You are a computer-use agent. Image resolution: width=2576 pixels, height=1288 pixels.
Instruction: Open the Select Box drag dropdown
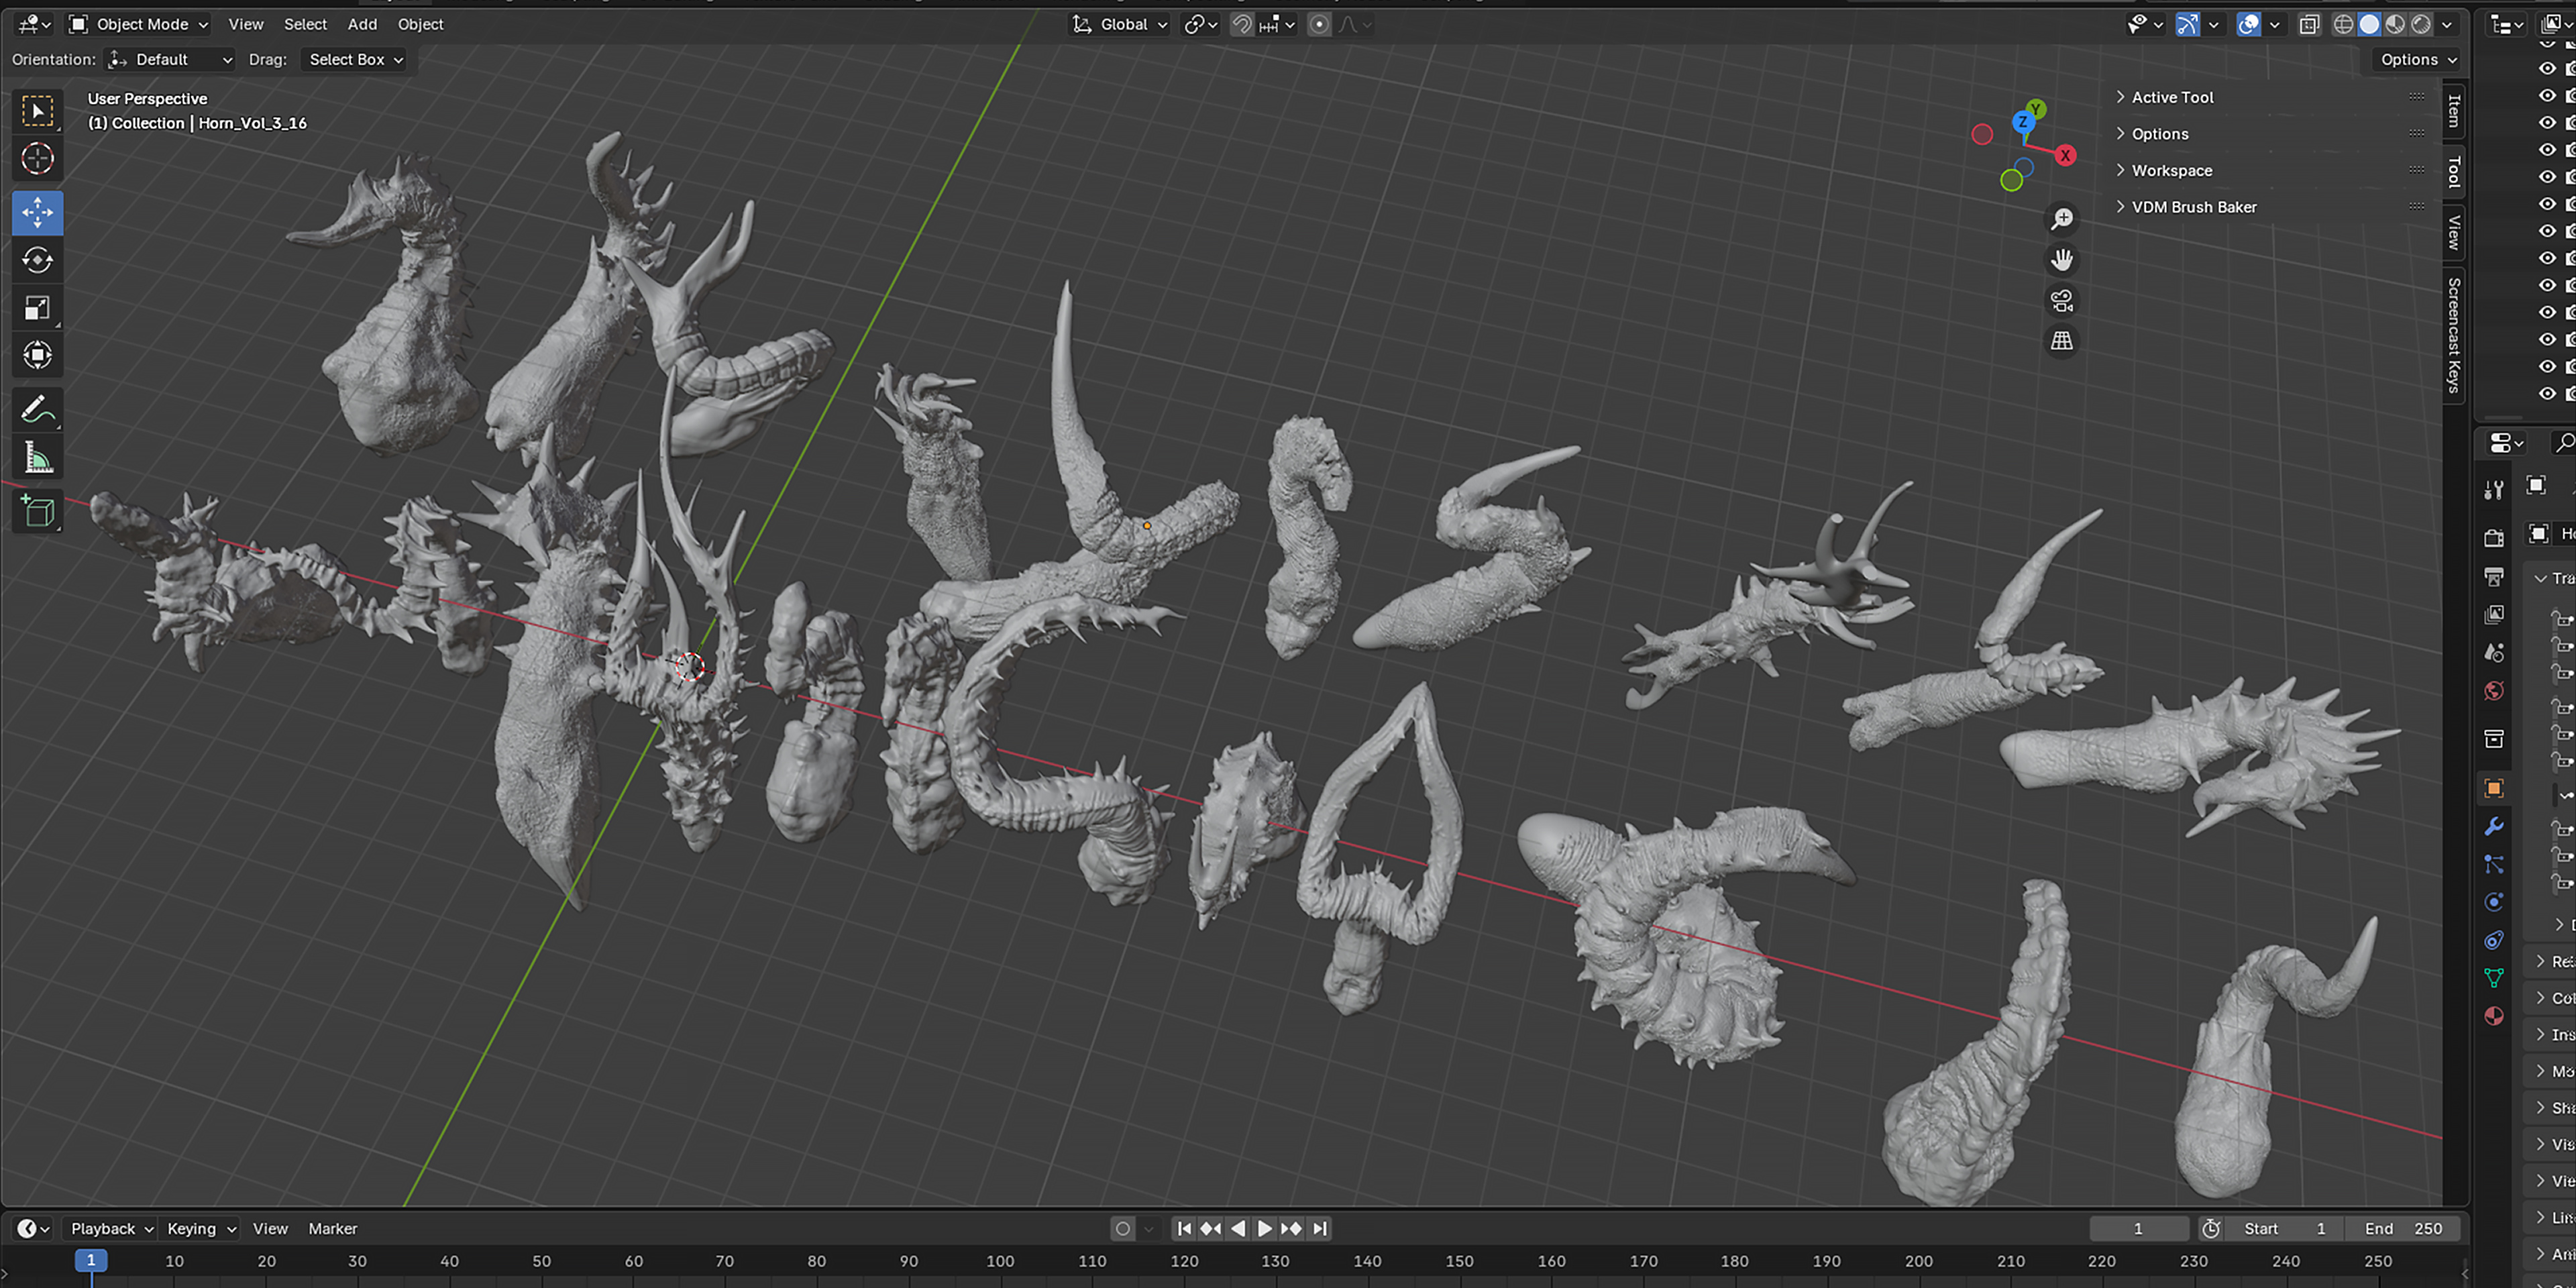tap(355, 60)
